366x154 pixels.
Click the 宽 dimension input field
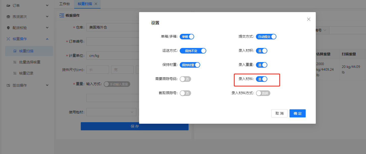pyautogui.click(x=122, y=70)
